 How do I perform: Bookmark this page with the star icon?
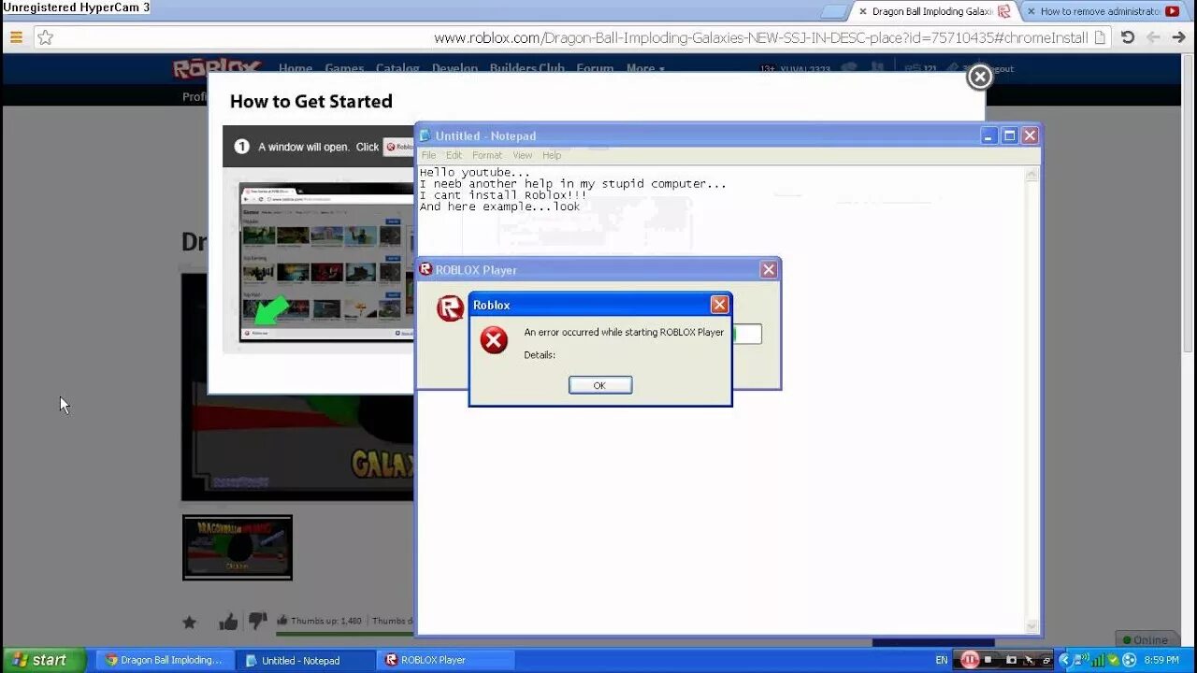pyautogui.click(x=45, y=37)
